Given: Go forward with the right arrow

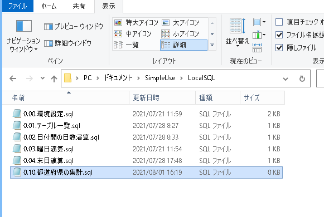Looking at the screenshot, I should pyautogui.click(x=30, y=78).
